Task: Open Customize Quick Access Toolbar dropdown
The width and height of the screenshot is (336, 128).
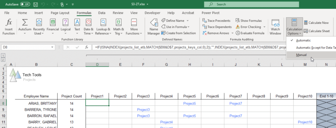Action: pos(73,4)
